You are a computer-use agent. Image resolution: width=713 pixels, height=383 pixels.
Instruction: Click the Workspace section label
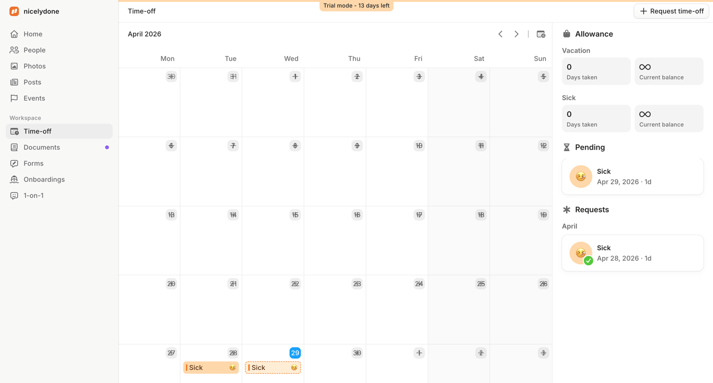[x=25, y=118]
